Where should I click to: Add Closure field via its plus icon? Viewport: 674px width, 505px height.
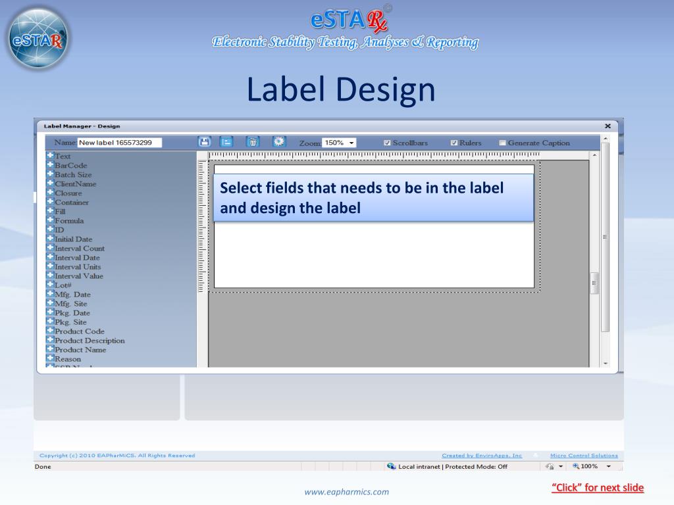[50, 193]
